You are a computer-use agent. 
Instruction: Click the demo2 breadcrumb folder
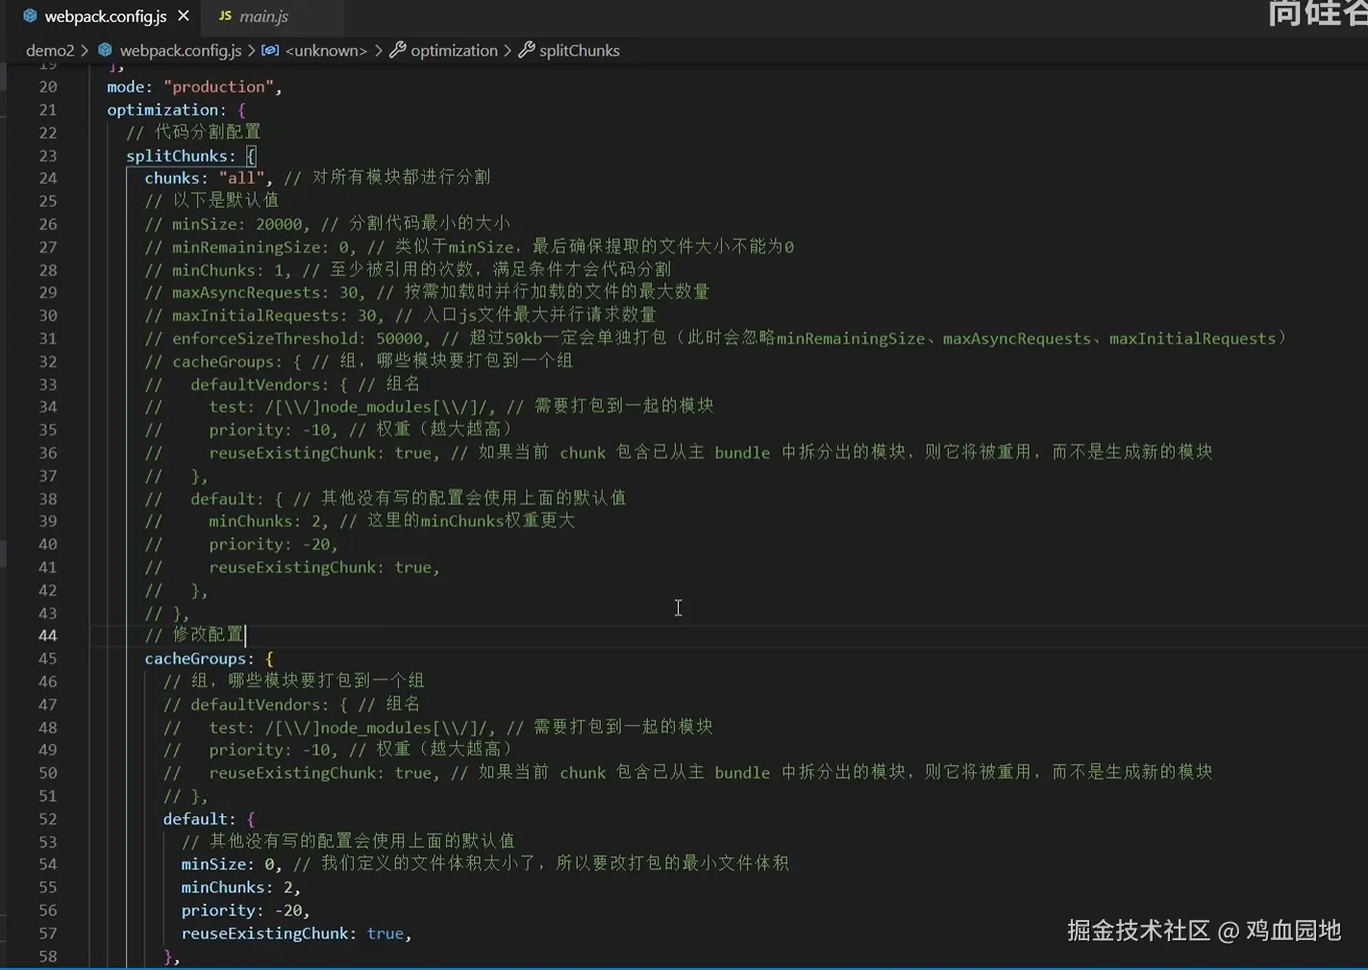[50, 51]
